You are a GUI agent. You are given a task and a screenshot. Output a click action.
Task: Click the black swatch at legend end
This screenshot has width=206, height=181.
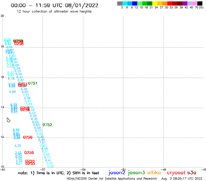tap(200, 4)
